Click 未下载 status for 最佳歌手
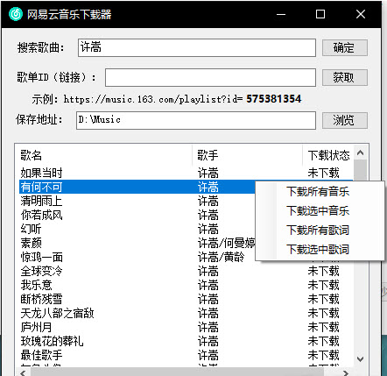 [323, 355]
